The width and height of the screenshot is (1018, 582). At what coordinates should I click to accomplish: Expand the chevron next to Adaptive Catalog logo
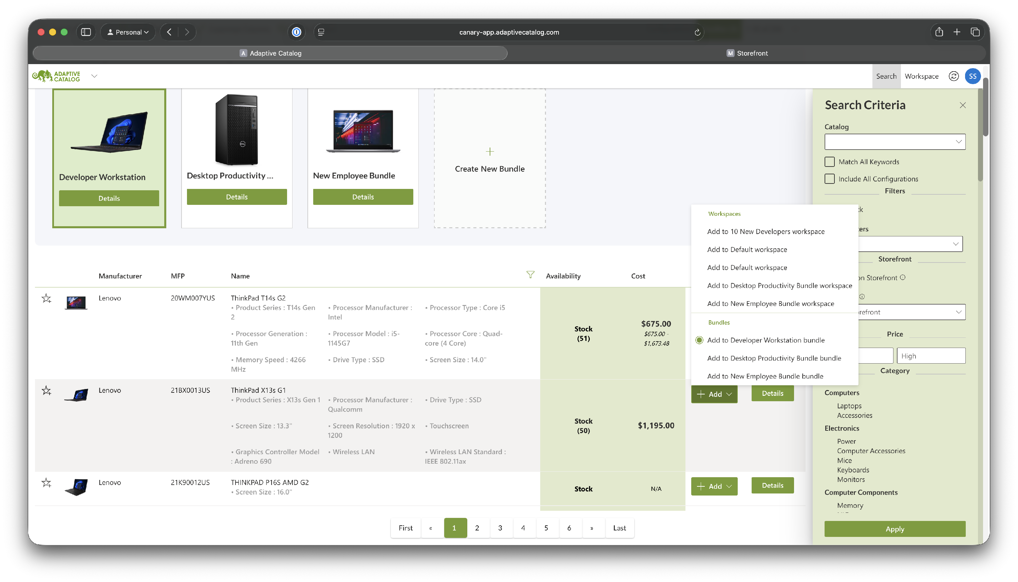[x=94, y=76]
